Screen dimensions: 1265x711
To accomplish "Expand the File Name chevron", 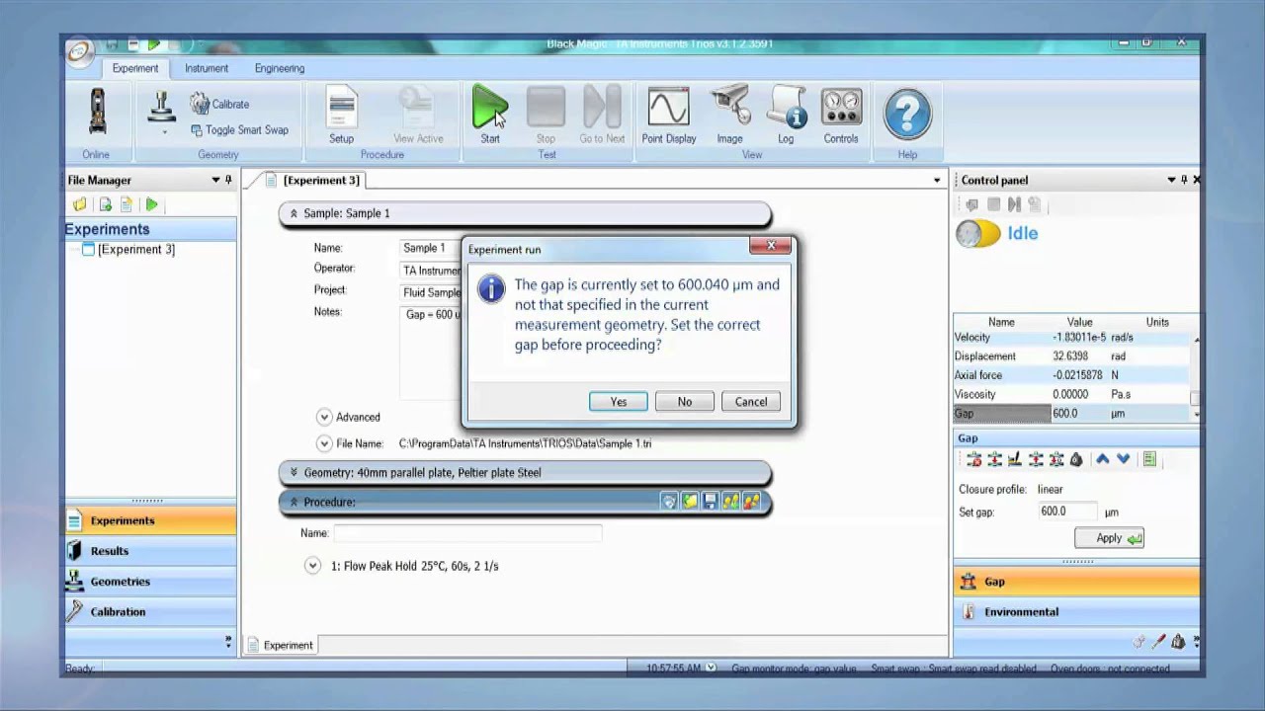I will click(x=324, y=443).
